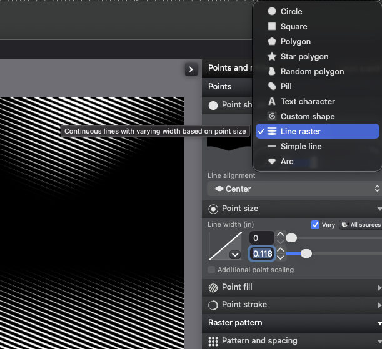Viewport: 382px width, 349px height.
Task: Pick the Polygon shape option
Action: pos(295,41)
